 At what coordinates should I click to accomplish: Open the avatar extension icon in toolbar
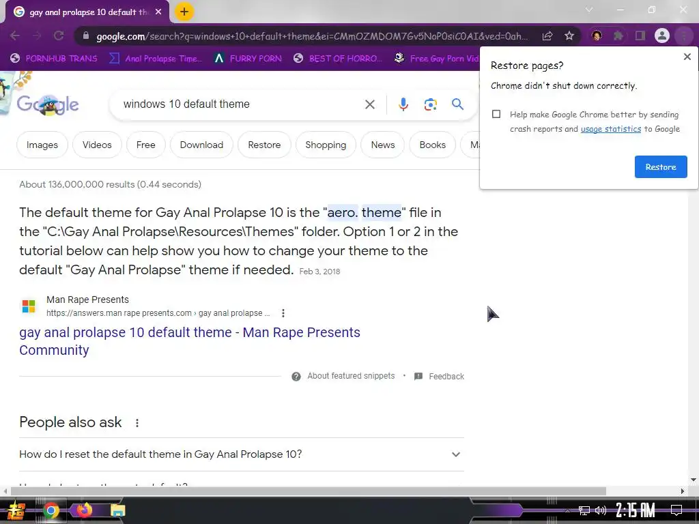[x=597, y=35]
